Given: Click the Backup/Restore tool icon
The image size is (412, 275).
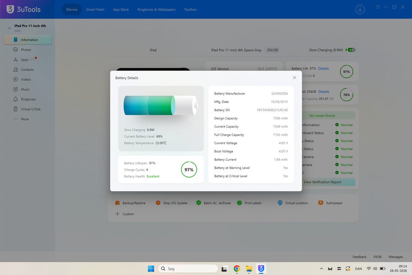Looking at the screenshot, I should (118, 203).
